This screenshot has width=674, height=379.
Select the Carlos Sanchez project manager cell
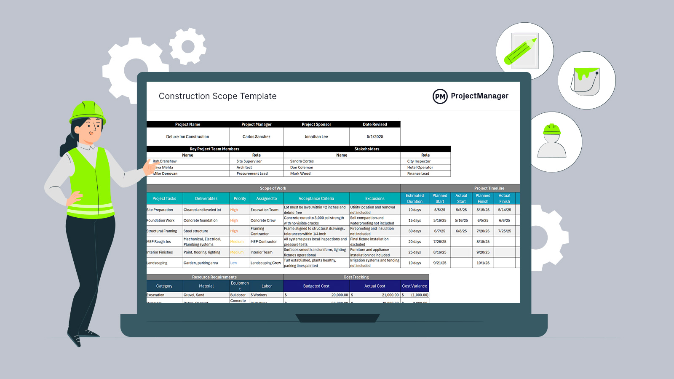coord(256,137)
